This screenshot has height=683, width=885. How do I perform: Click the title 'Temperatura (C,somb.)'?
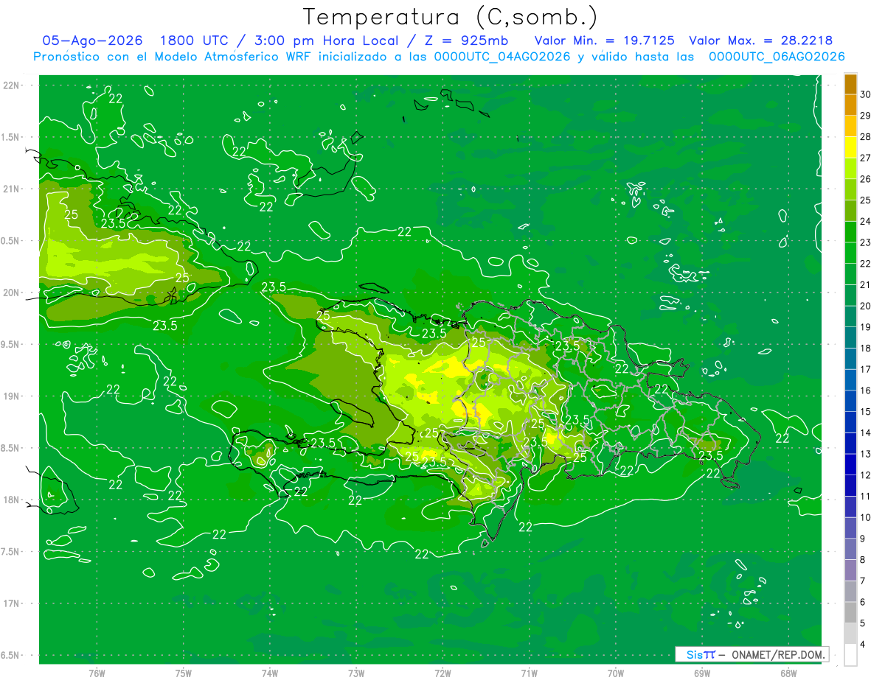point(451,17)
